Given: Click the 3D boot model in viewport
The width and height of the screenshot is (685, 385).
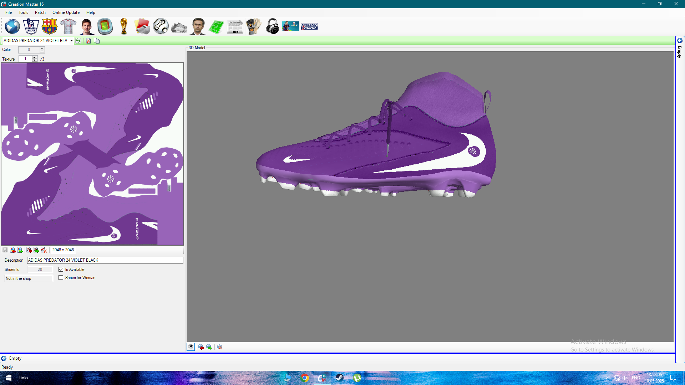Looking at the screenshot, I should pos(376,135).
